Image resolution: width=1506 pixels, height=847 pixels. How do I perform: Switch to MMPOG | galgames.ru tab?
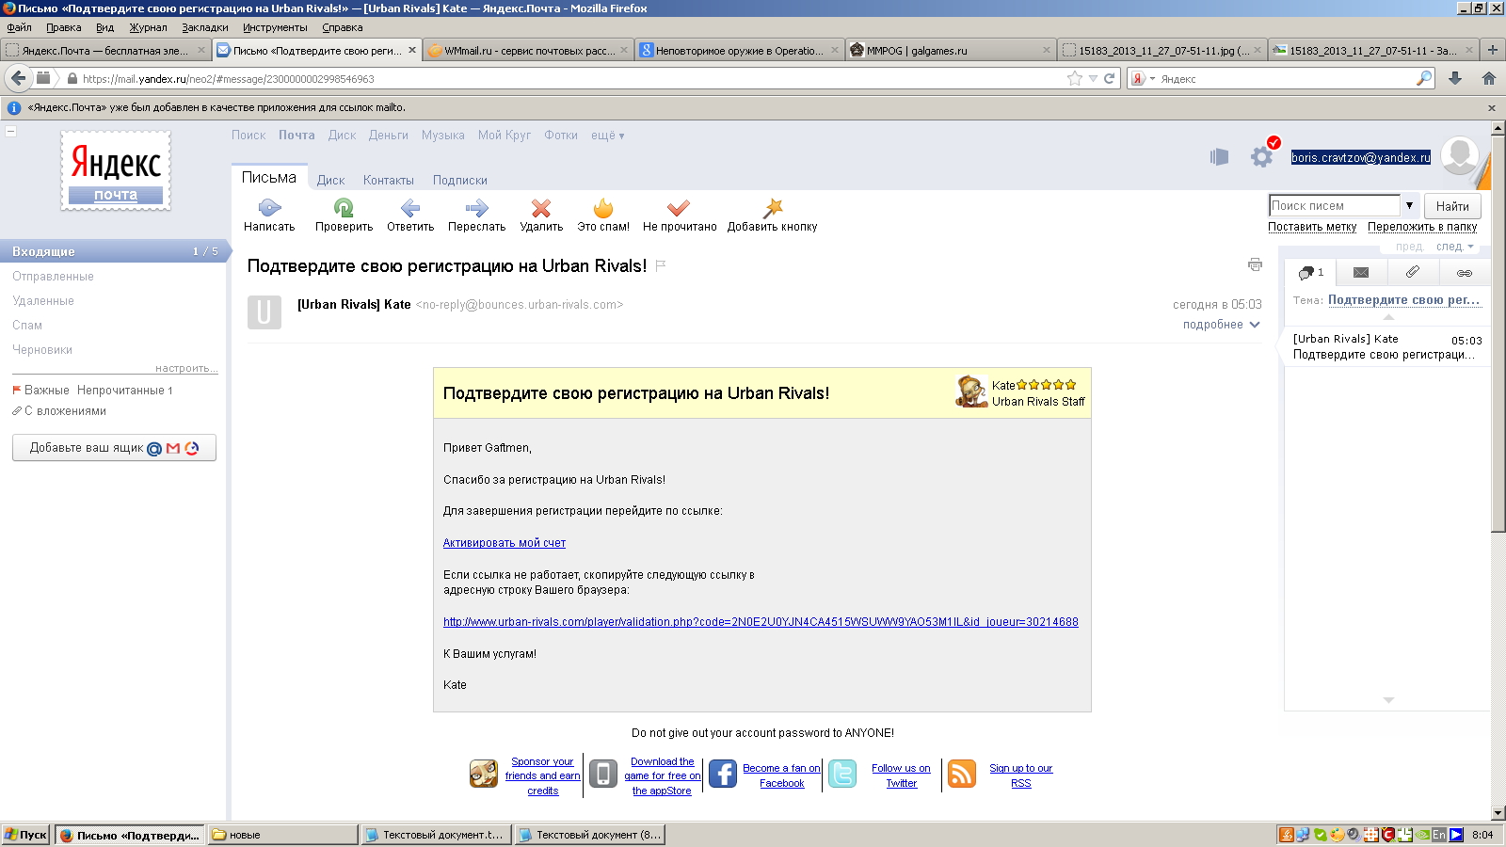tap(950, 50)
